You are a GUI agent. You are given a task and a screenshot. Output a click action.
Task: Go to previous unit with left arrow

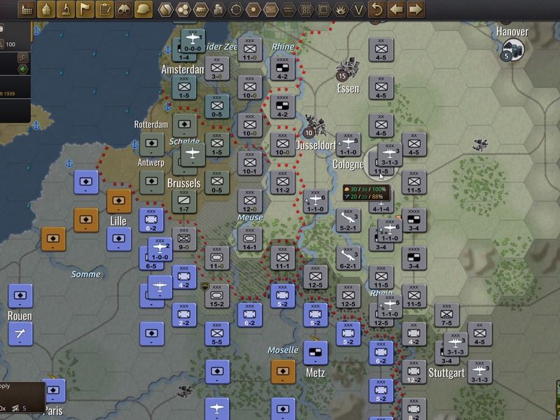(396, 10)
